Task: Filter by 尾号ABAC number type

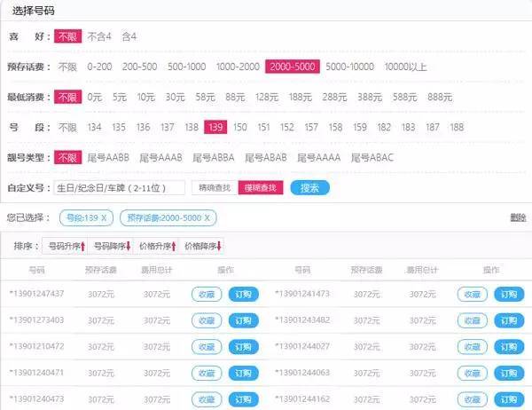Action: pyautogui.click(x=372, y=158)
